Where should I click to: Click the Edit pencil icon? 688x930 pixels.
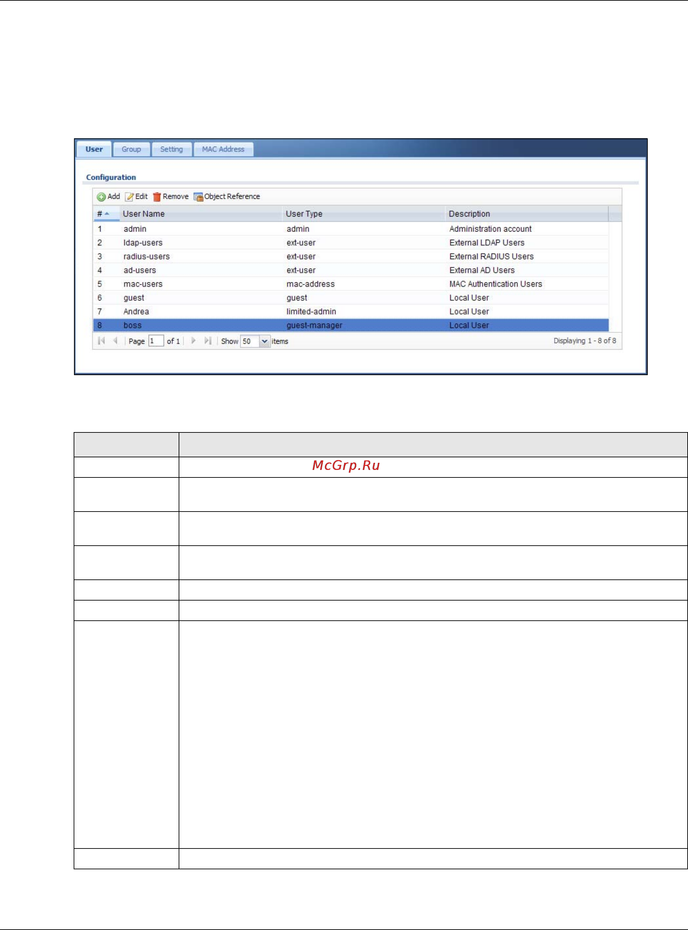click(130, 197)
